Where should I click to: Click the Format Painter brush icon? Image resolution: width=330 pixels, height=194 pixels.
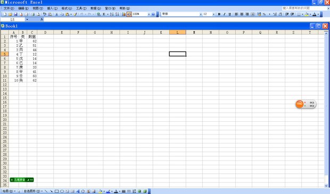[75, 14]
